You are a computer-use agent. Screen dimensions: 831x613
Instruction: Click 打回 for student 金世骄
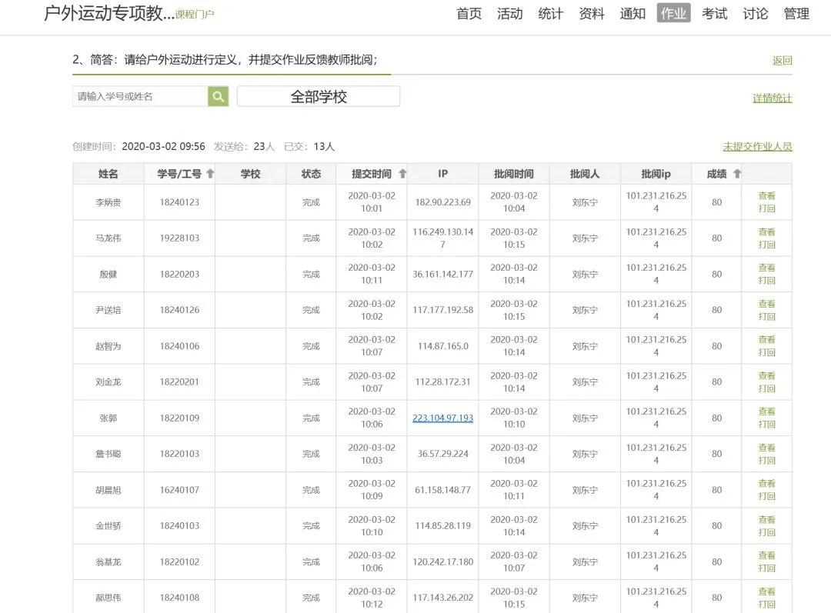click(x=766, y=532)
